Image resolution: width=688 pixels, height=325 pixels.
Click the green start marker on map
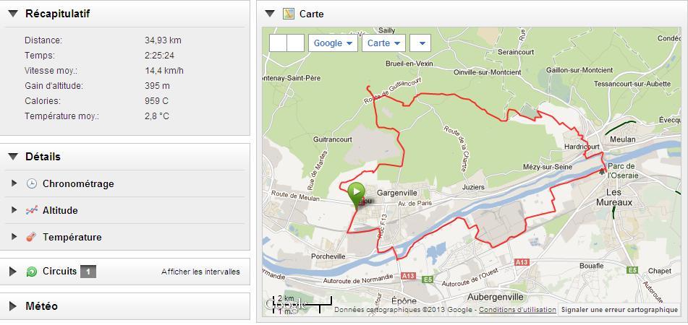click(x=356, y=193)
